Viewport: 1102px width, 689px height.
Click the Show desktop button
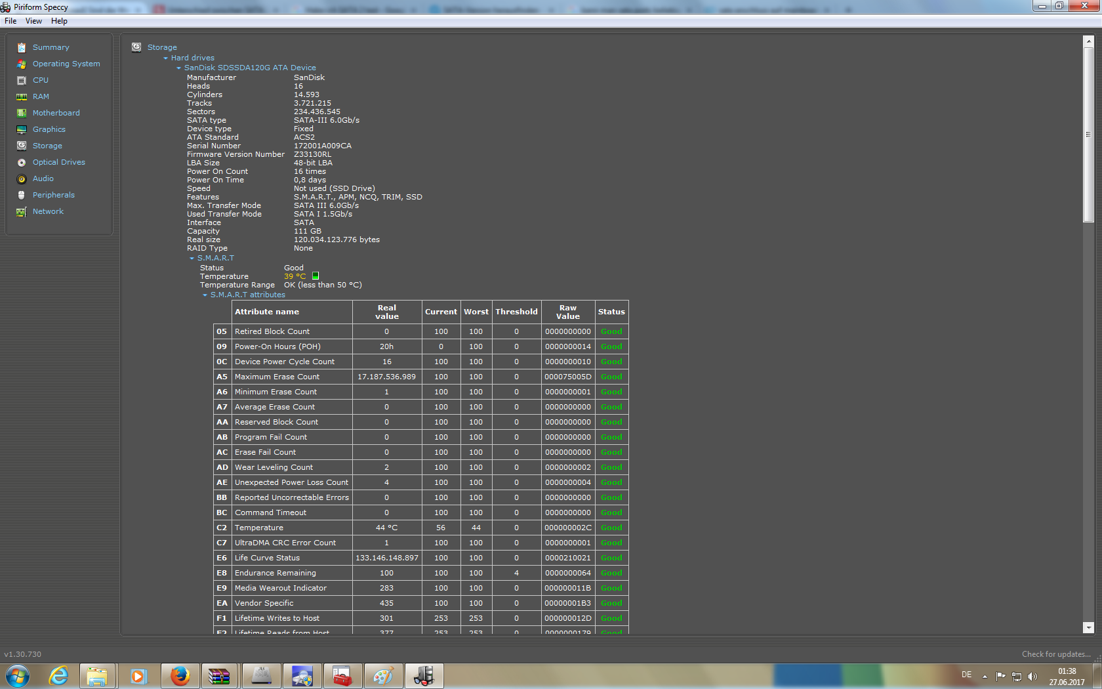1097,676
